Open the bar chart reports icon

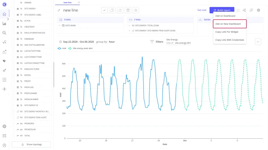point(4,23)
